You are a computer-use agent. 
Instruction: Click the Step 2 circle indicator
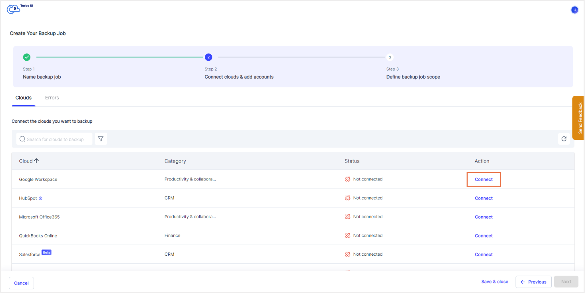[208, 57]
